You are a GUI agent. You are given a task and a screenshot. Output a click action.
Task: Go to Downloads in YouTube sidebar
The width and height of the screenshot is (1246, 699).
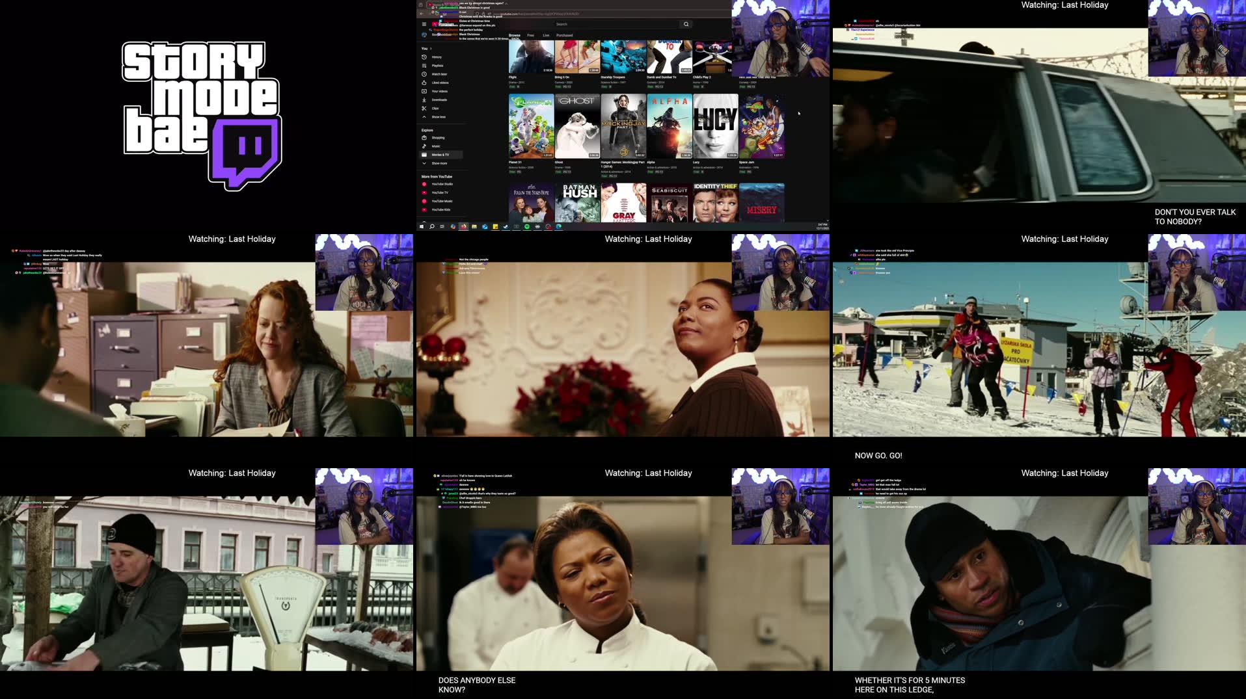(x=439, y=100)
